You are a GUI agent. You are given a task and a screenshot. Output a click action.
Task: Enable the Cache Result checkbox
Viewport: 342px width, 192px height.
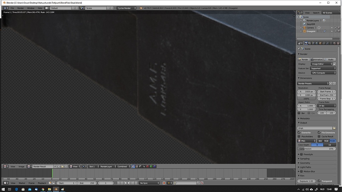point(319,136)
